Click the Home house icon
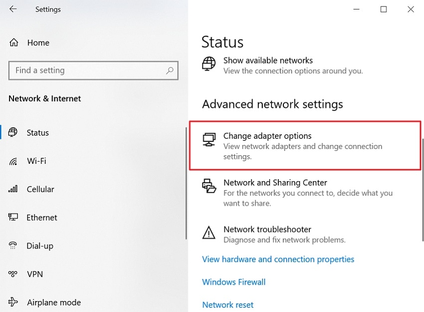 15,42
